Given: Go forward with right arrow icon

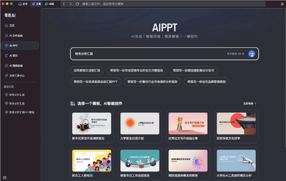Looking at the screenshot, I should [70, 4].
